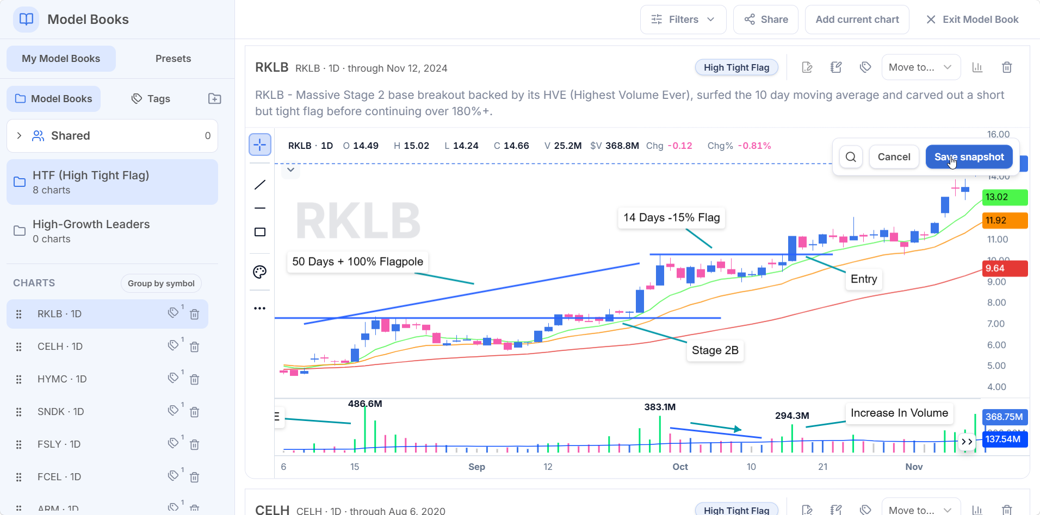The height and width of the screenshot is (515, 1040).
Task: Click the green 13.02 price label
Action: [x=1005, y=197]
